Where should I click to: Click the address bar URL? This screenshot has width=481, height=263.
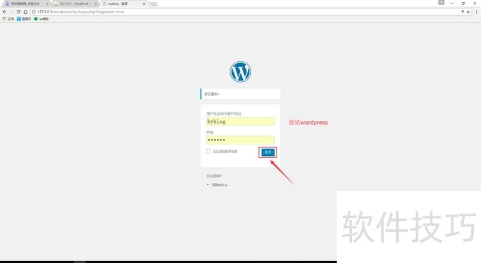coord(81,11)
